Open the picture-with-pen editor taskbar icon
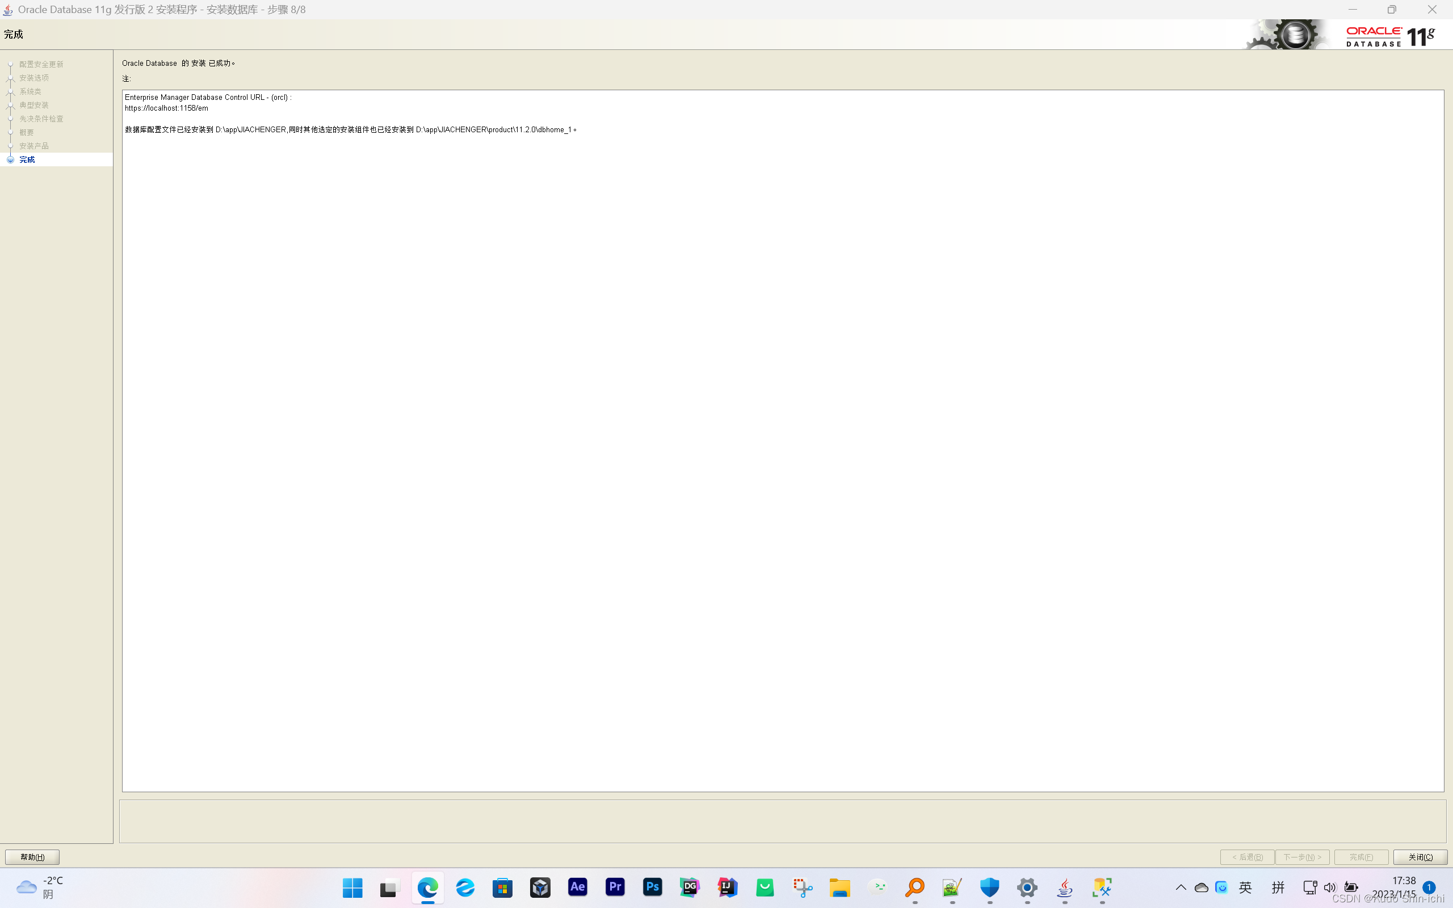This screenshot has width=1453, height=908. click(952, 887)
